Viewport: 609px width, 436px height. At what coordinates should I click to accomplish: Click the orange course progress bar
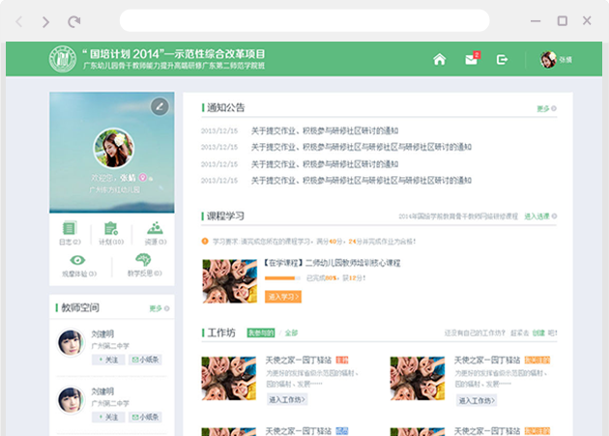280,278
